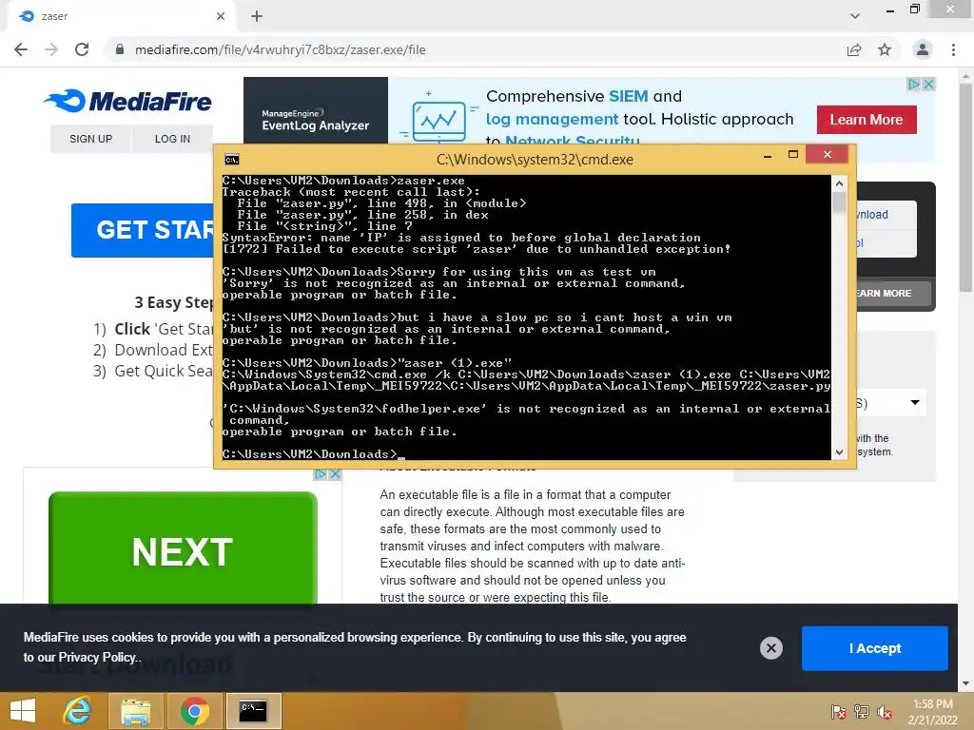Go forward with the browser forward arrow
Image resolution: width=974 pixels, height=730 pixels.
51,49
